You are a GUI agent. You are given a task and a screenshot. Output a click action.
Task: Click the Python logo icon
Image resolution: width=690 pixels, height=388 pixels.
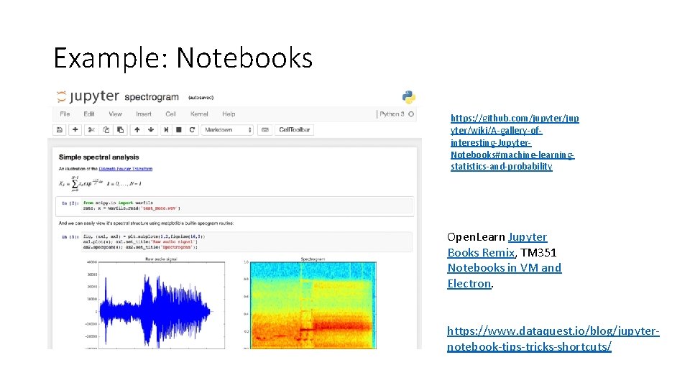[x=408, y=97]
